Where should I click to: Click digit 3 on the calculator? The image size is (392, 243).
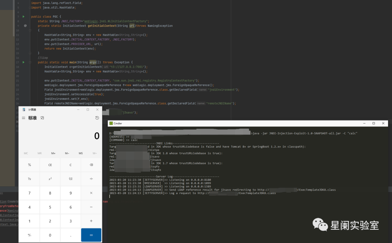point(70,221)
